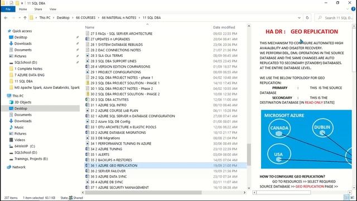Open recent locations dropdown arrow
Viewport: 357px width, 201px height.
(20, 18)
